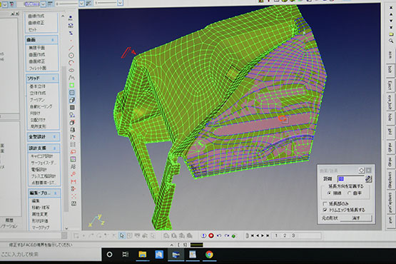Screen dimensions: 396x264
Task: Click the green sphere icon in the bottom toolbar
Action: [x=233, y=236]
